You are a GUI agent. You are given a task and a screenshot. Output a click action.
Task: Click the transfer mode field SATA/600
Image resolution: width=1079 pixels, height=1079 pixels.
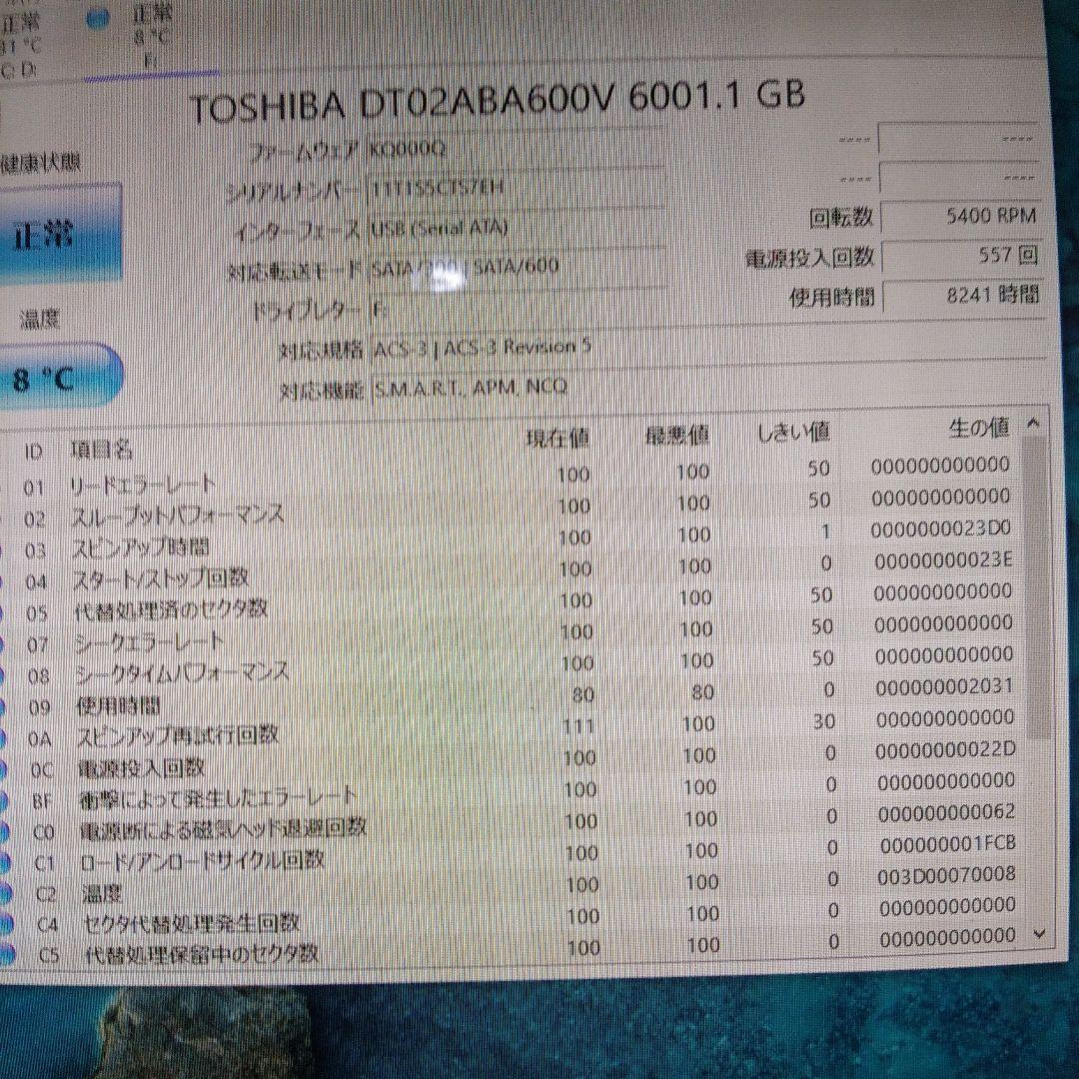pos(517,267)
